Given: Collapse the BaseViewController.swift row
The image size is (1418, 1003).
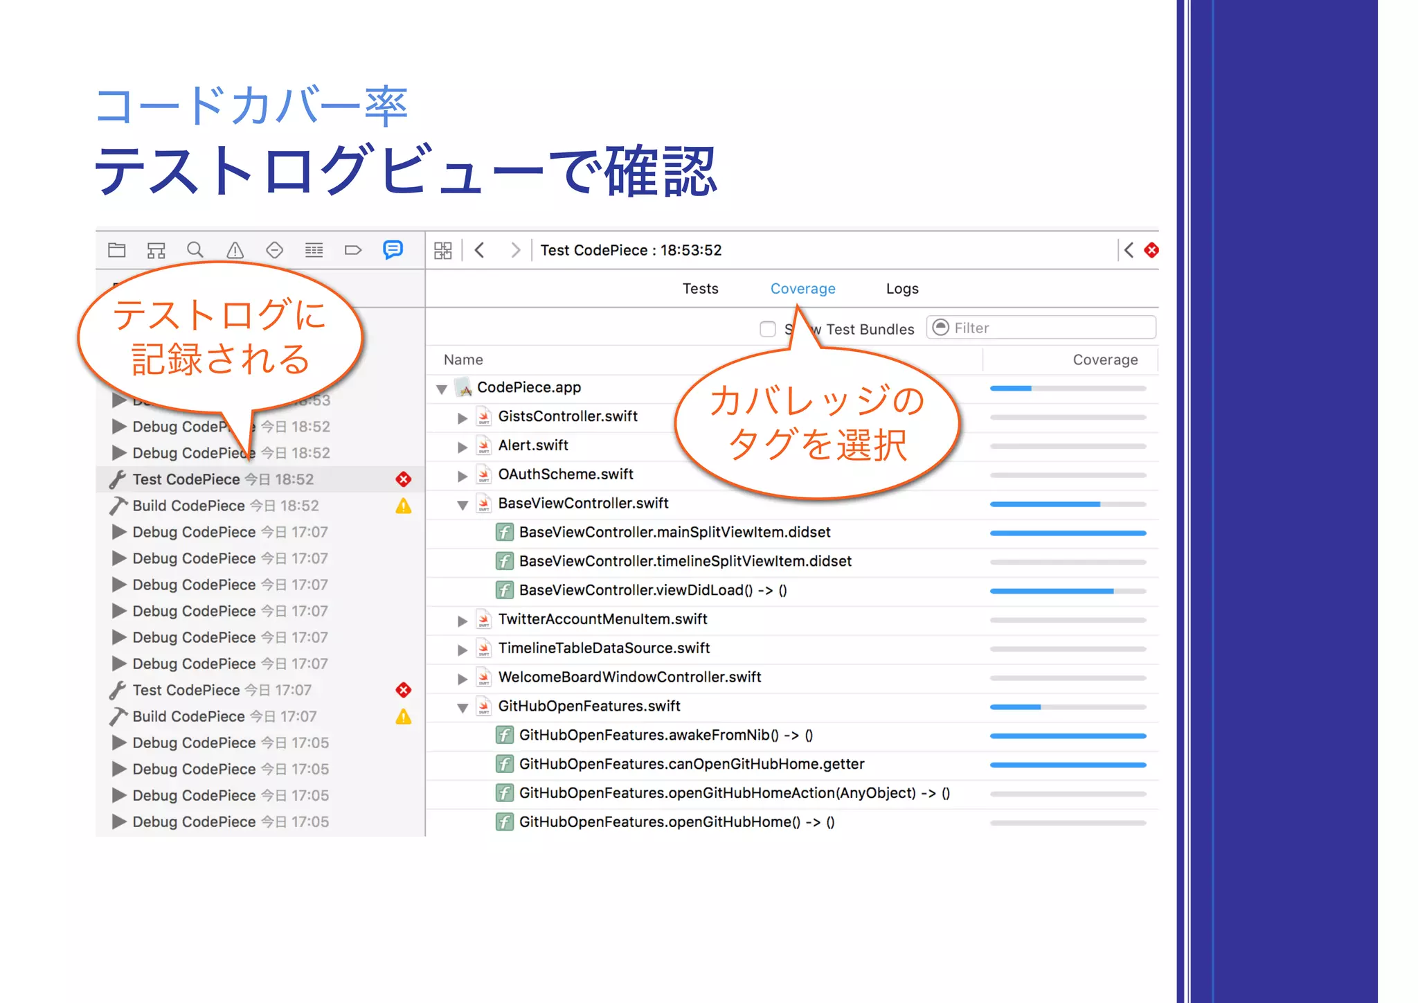Looking at the screenshot, I should tap(463, 505).
